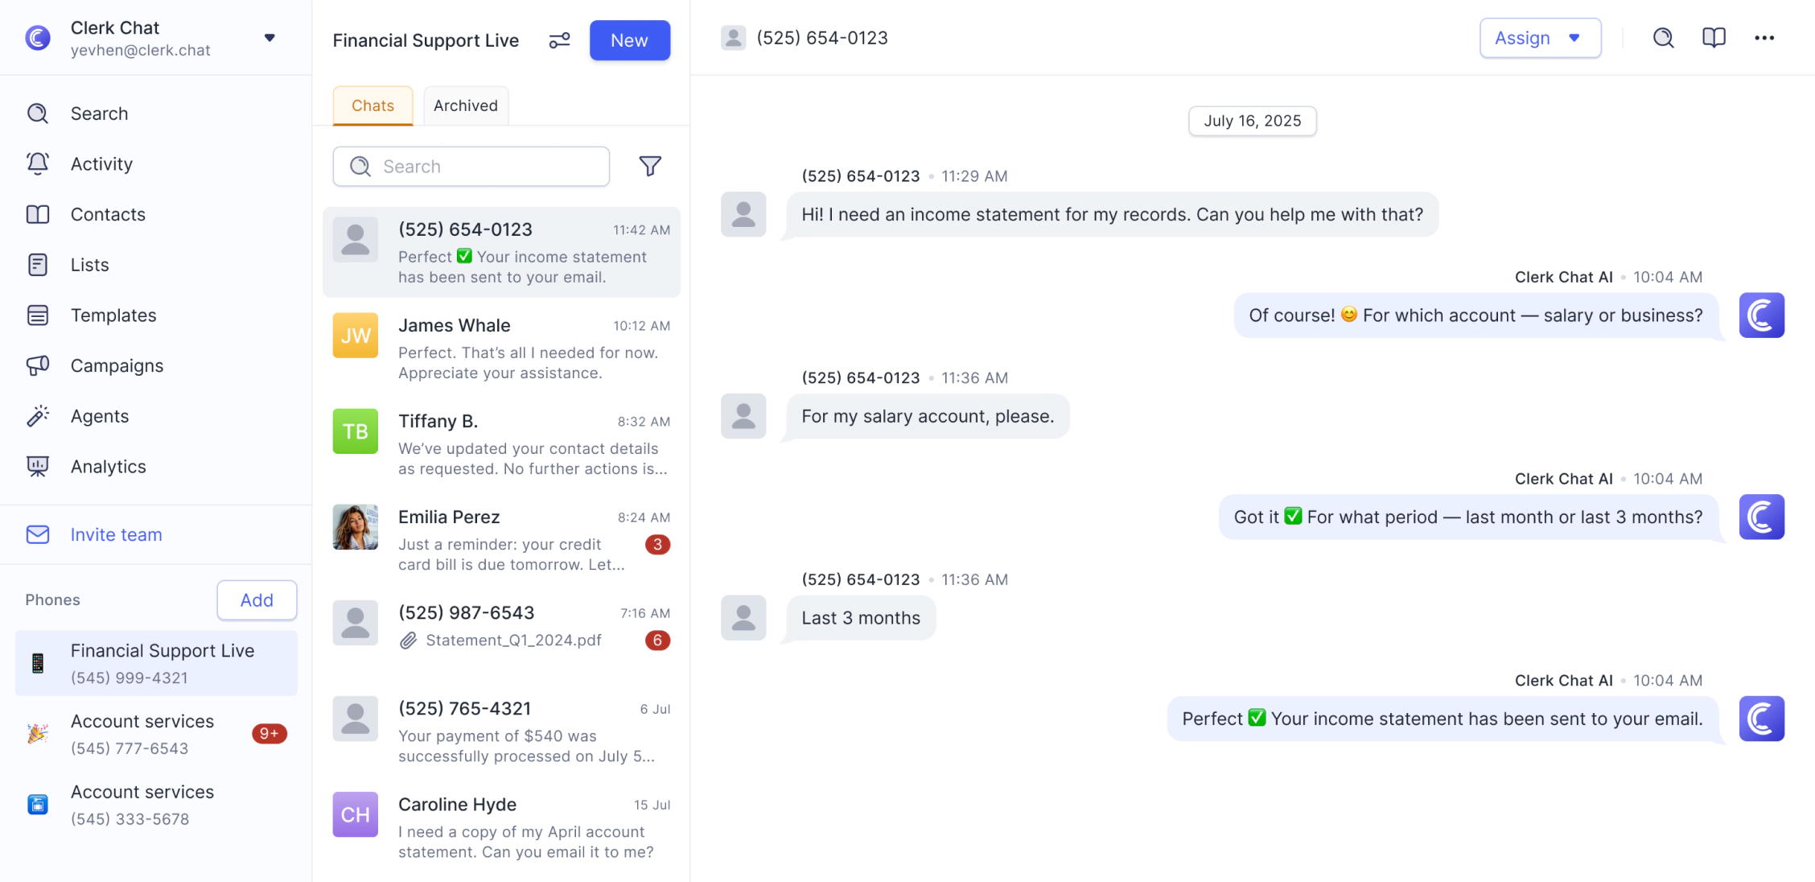Expand the Assign dropdown arrow
This screenshot has height=882, width=1815.
click(x=1573, y=37)
